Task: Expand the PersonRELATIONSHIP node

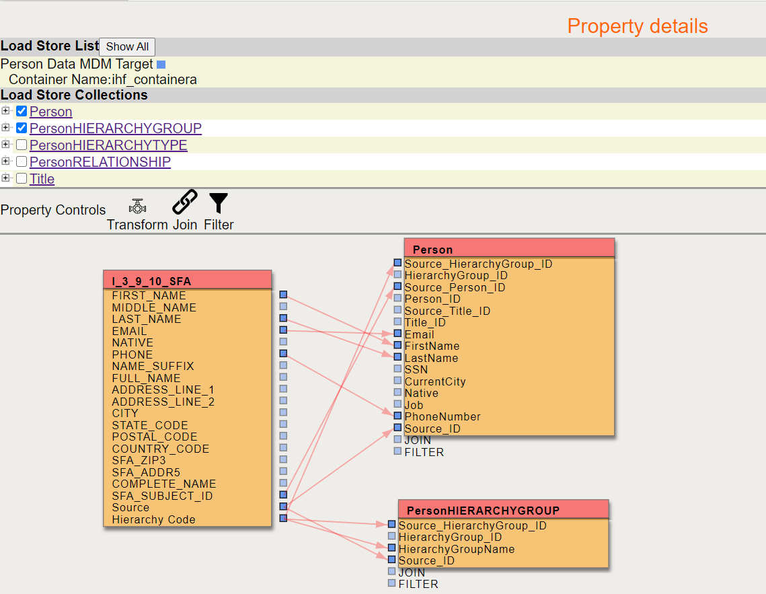Action: coord(5,161)
